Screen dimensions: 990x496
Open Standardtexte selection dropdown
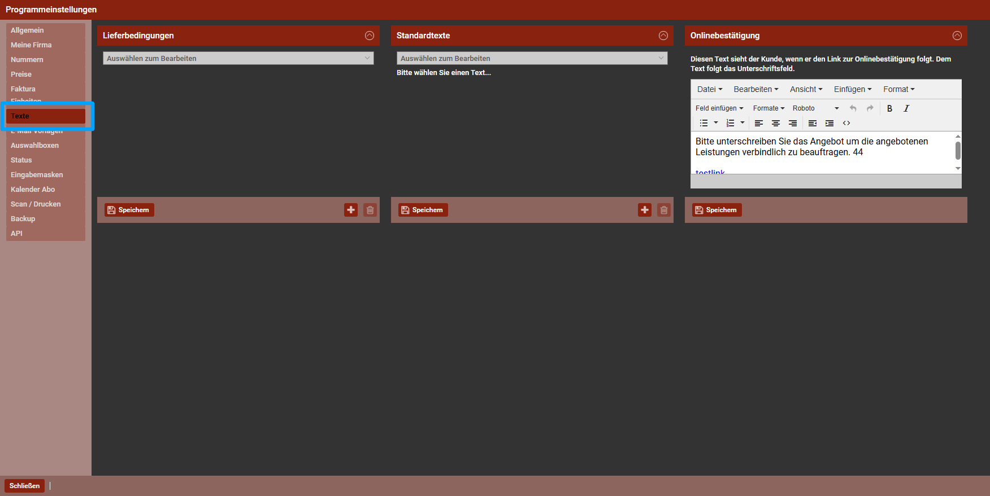(532, 58)
